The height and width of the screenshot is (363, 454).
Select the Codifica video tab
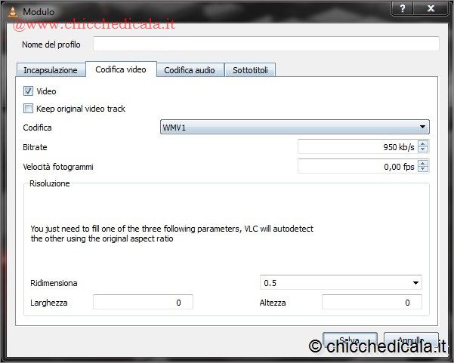click(x=121, y=69)
